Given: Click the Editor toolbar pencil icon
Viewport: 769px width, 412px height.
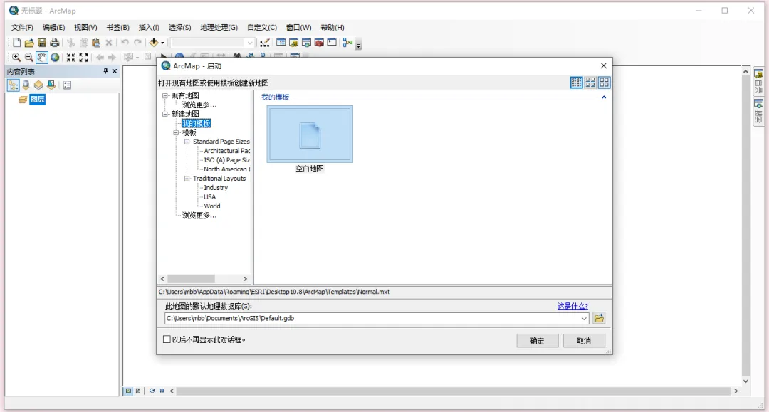Looking at the screenshot, I should 265,43.
